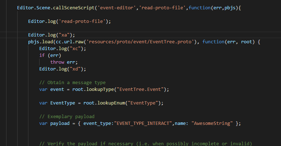281x146 pixels.
Task: Click the 'throw err;' statement
Action: pos(64,62)
